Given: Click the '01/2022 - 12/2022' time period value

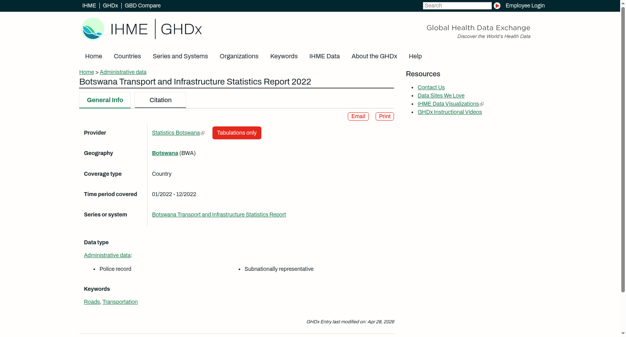Looking at the screenshot, I should coord(174,194).
